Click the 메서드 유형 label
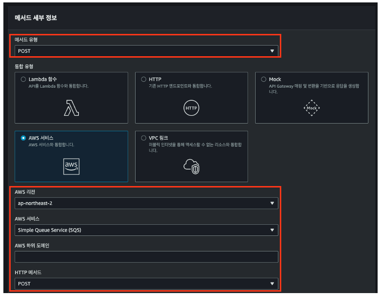 26,40
